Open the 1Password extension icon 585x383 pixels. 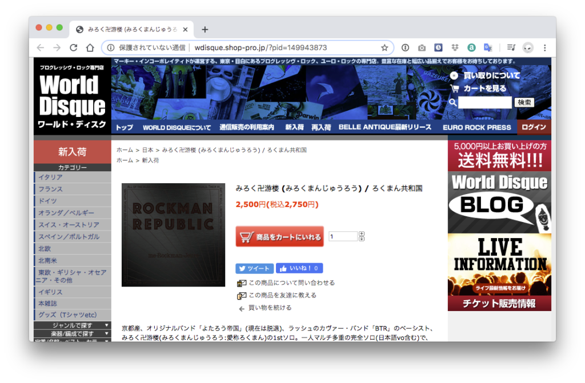click(x=405, y=48)
